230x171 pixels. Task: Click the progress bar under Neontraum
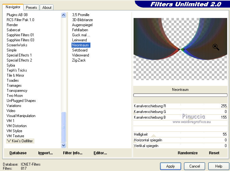[180, 95]
